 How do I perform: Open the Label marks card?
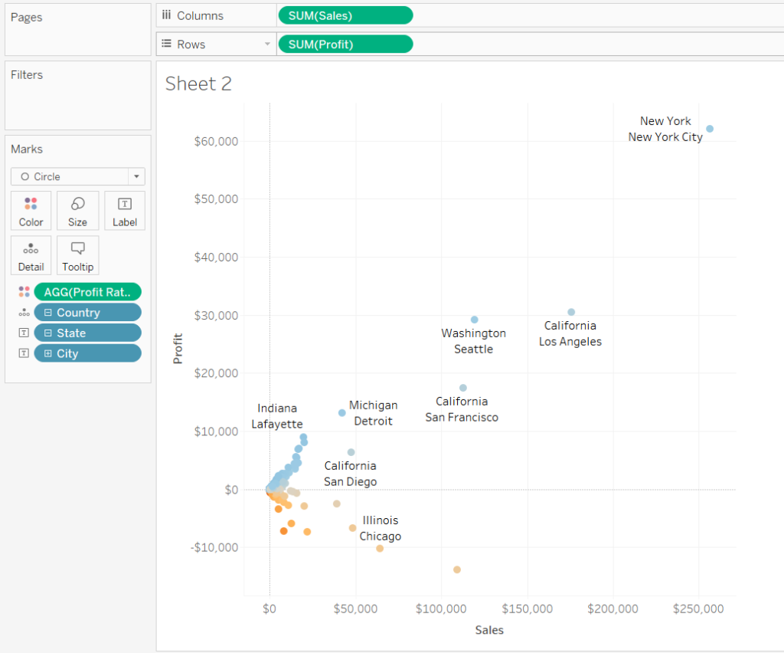click(124, 210)
